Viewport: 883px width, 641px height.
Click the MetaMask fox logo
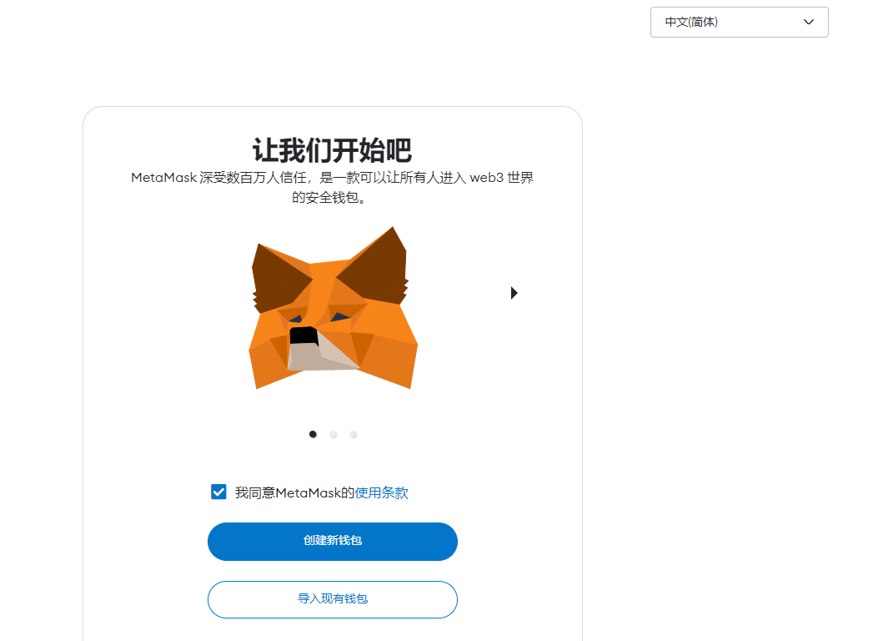334,308
